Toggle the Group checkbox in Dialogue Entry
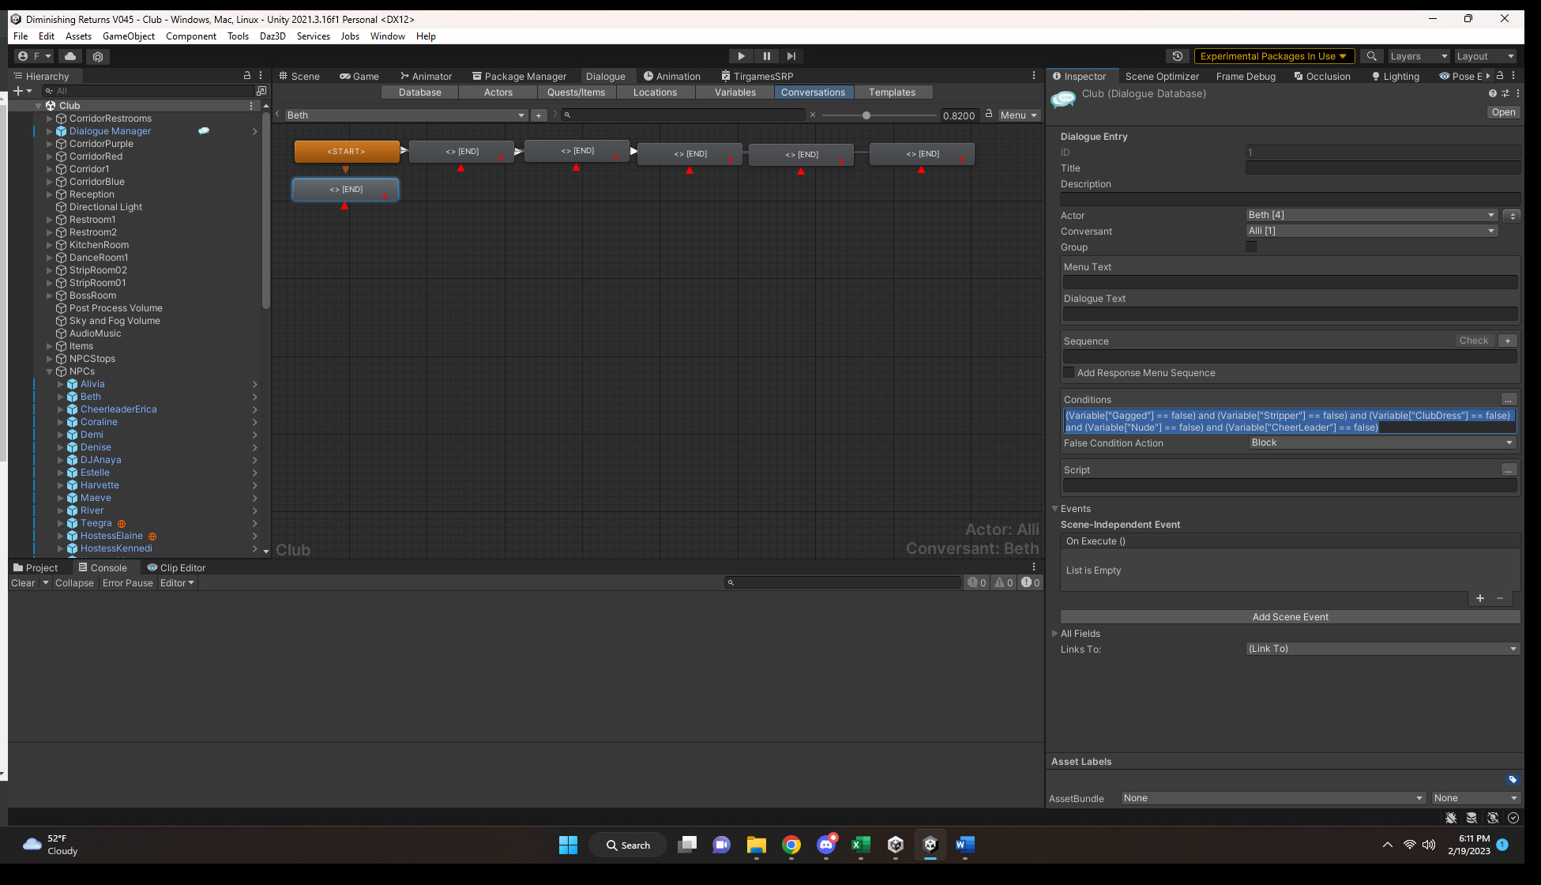Image resolution: width=1541 pixels, height=885 pixels. coord(1250,247)
